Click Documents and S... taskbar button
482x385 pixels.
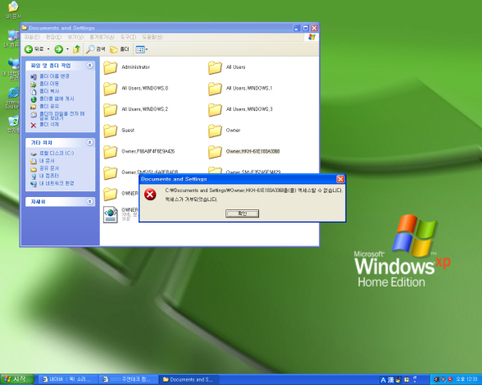189,379
